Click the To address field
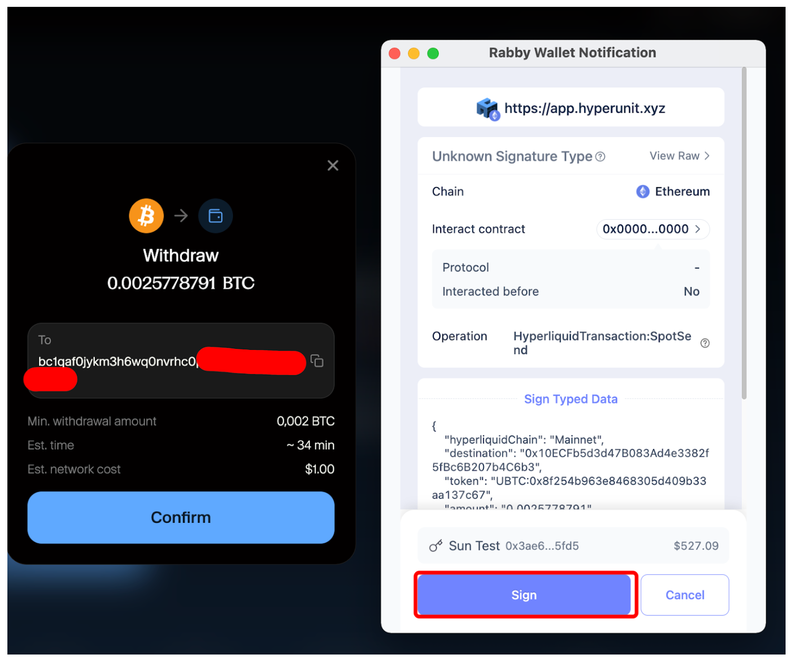794x664 pixels. tap(181, 360)
